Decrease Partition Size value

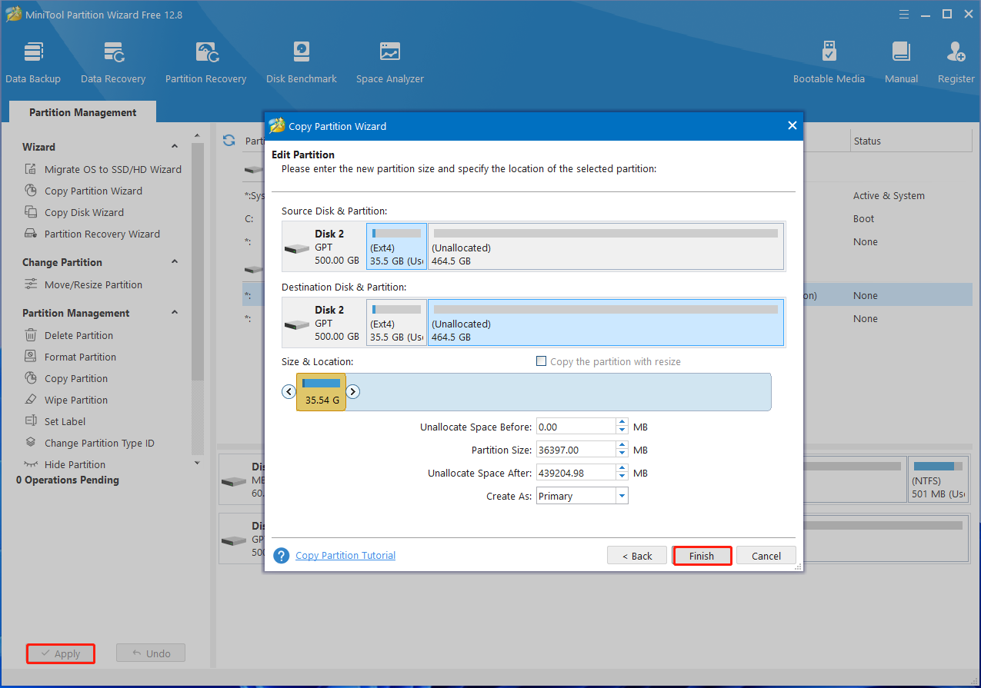click(x=622, y=454)
